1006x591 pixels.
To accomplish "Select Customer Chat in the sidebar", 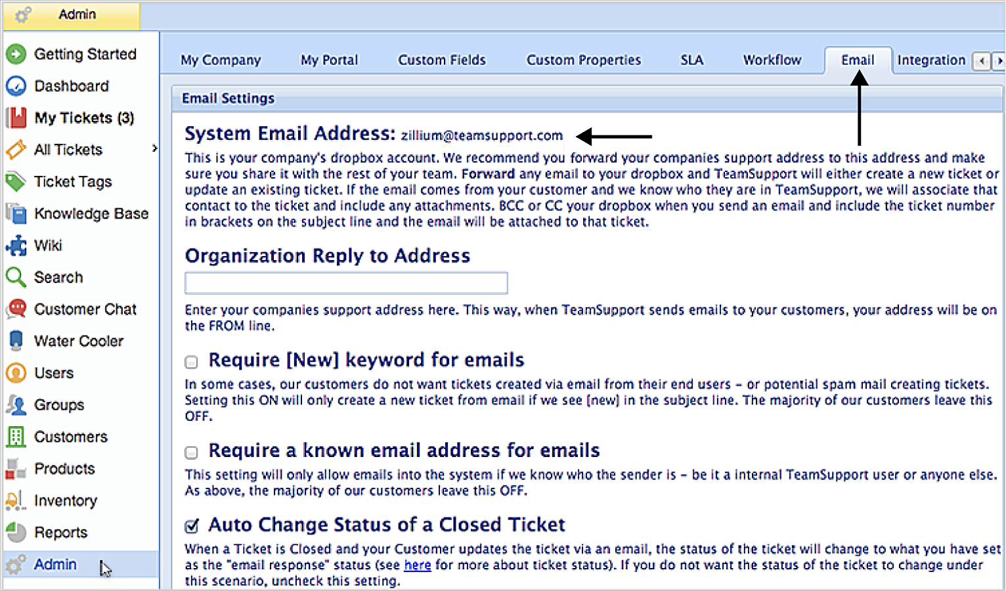I will tap(85, 309).
